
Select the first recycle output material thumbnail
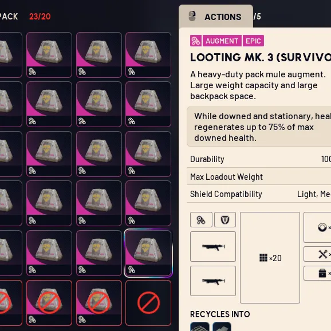tap(200, 326)
